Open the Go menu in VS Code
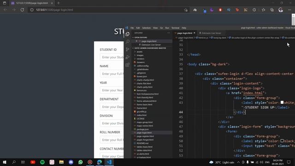The image size is (295, 166). pos(161,28)
